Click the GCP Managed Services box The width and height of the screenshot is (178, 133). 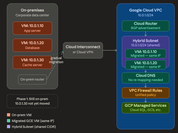click(146, 108)
